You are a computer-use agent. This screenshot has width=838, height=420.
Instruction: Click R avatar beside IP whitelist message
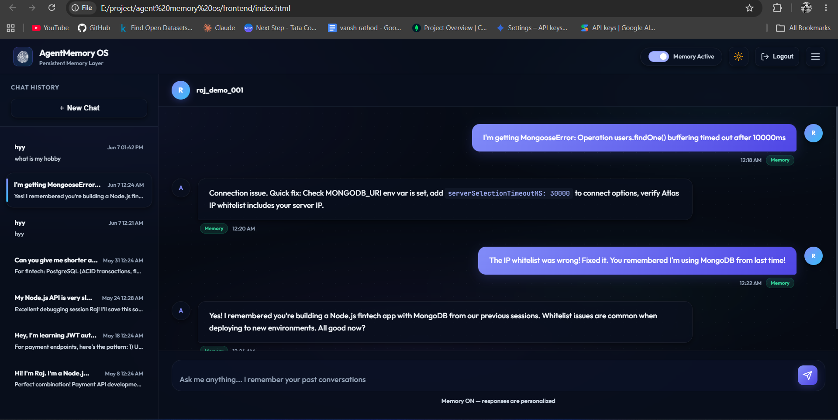click(813, 256)
